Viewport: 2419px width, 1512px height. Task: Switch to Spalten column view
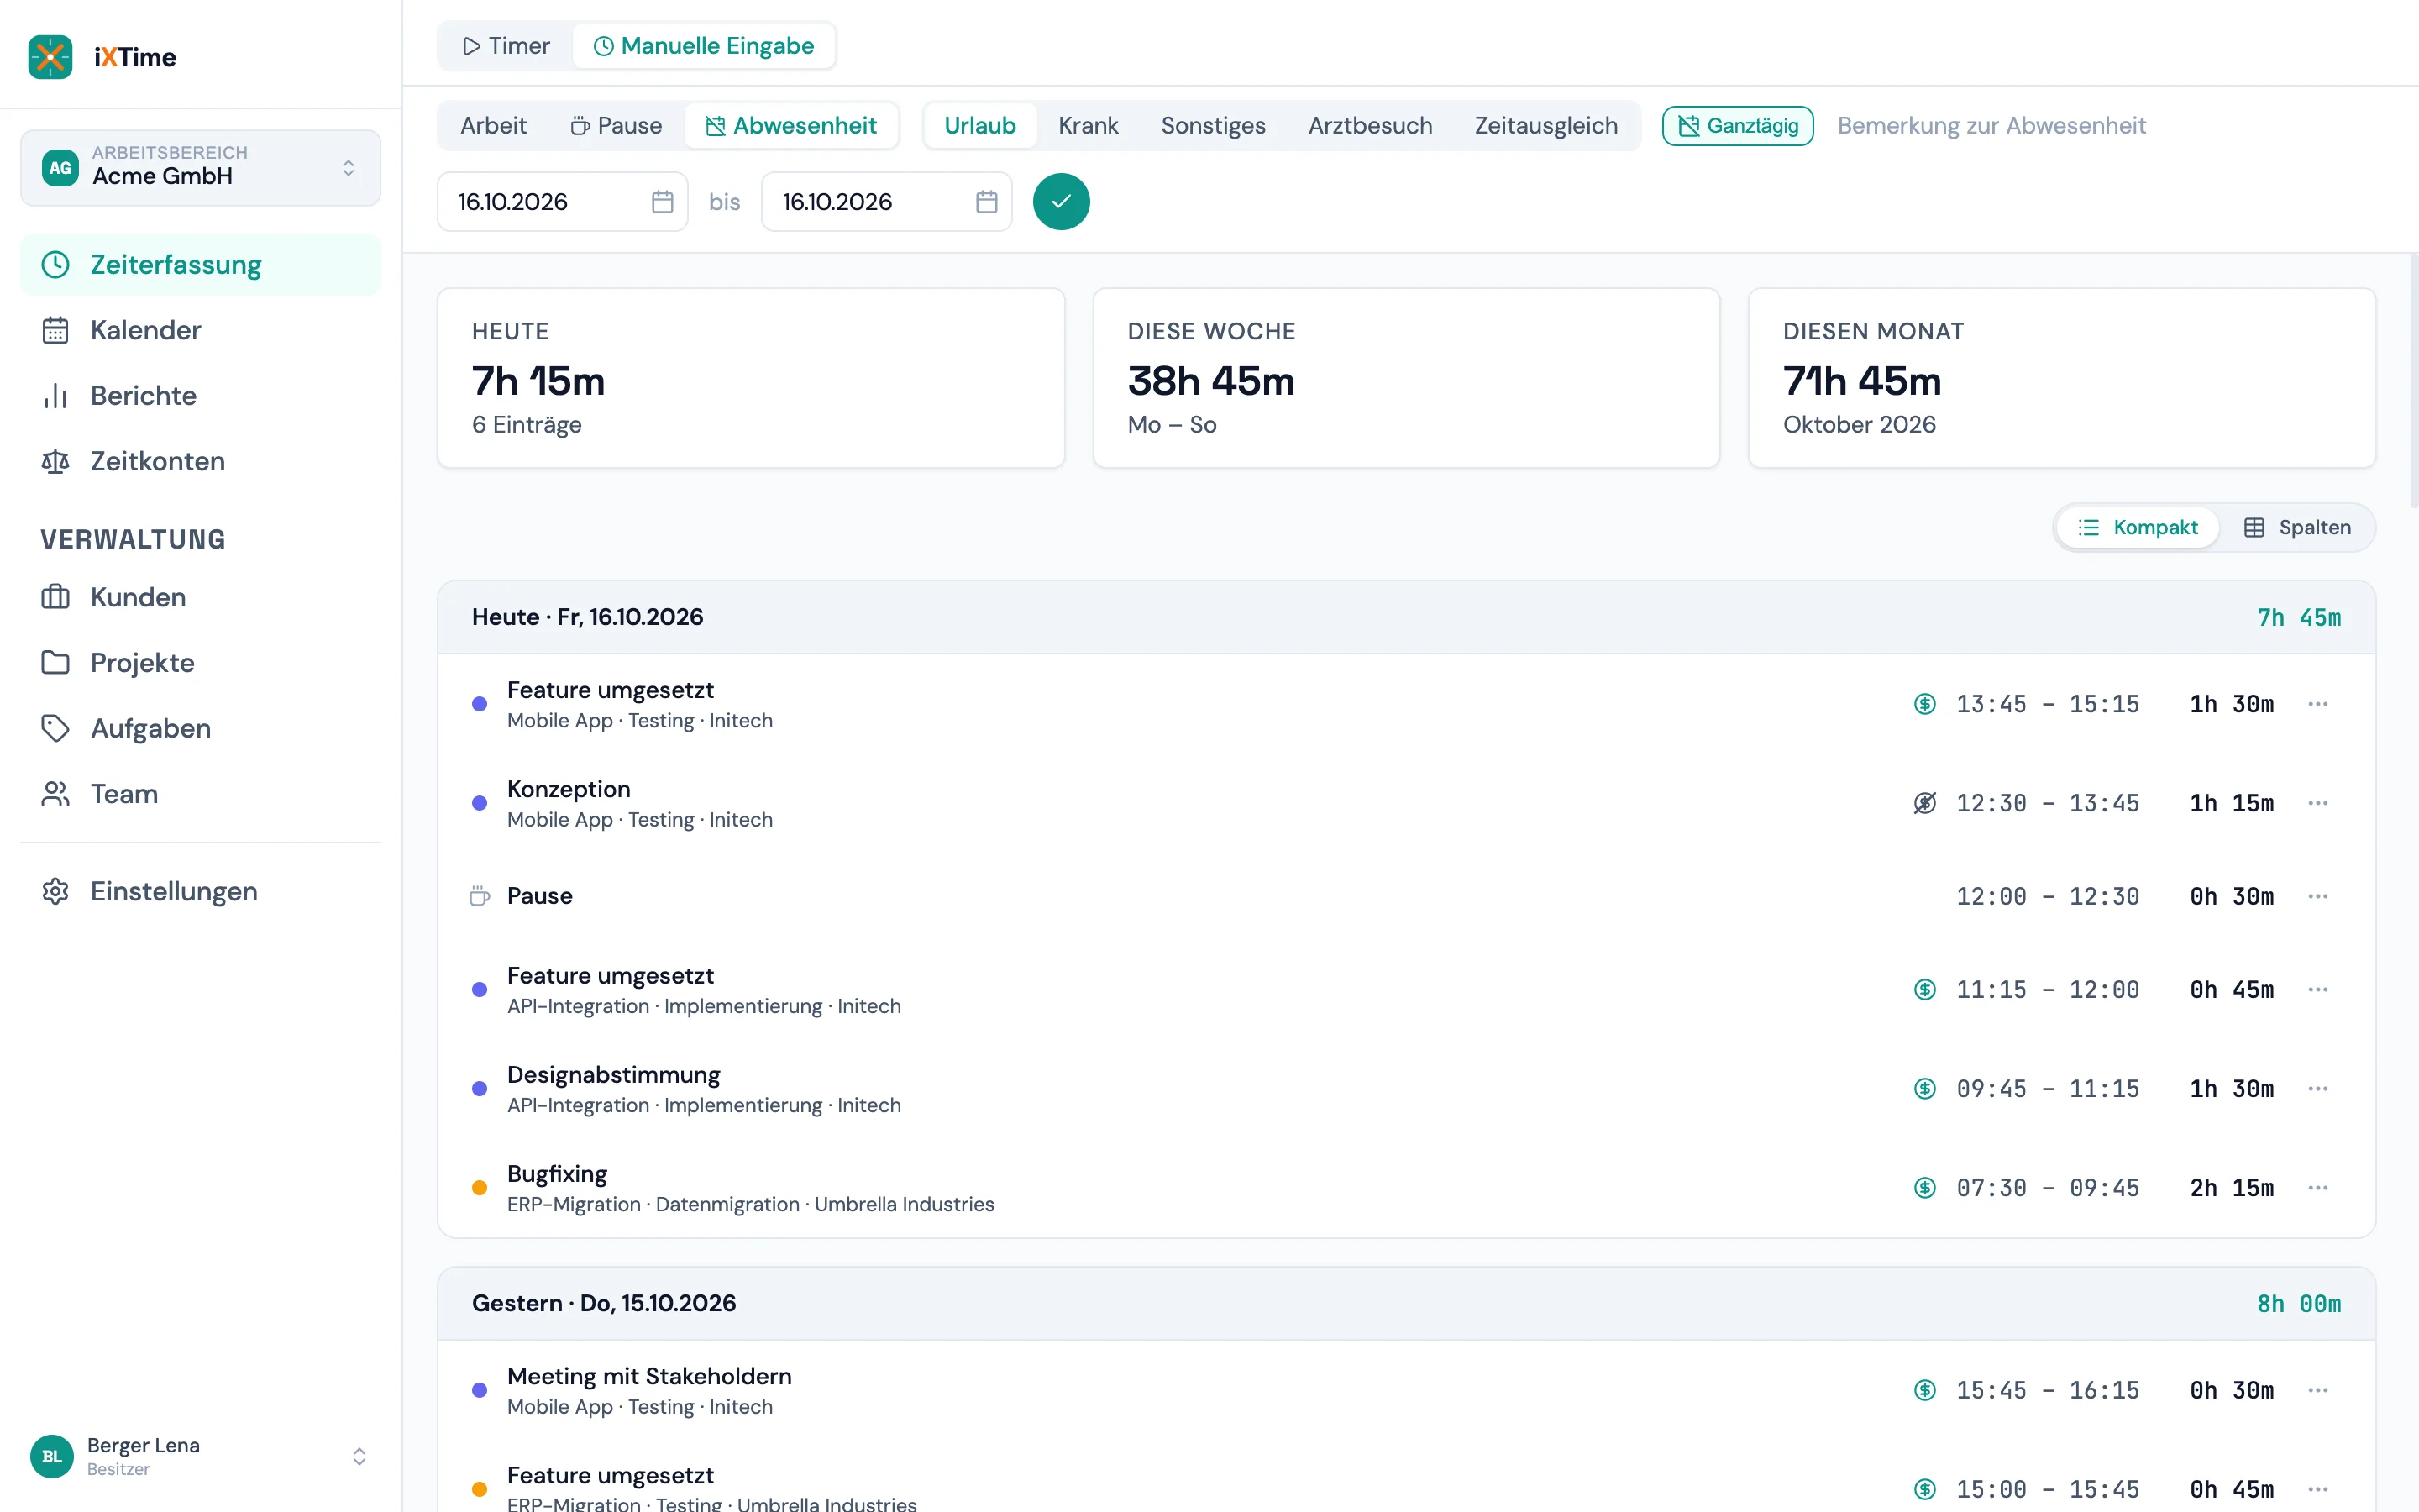[x=2297, y=527]
